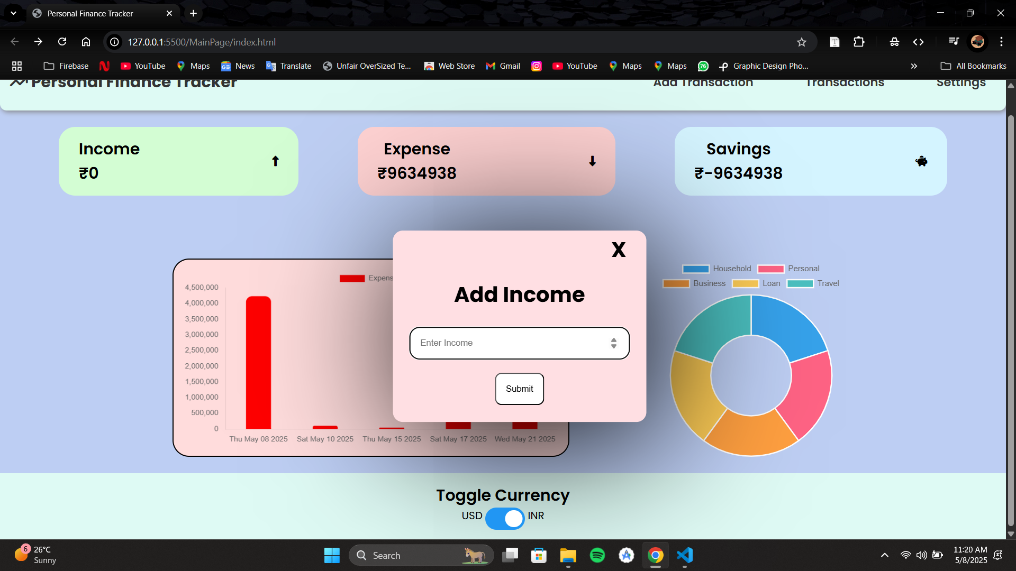Open the weather widget showing 26°C
This screenshot has width=1016, height=571.
point(35,555)
